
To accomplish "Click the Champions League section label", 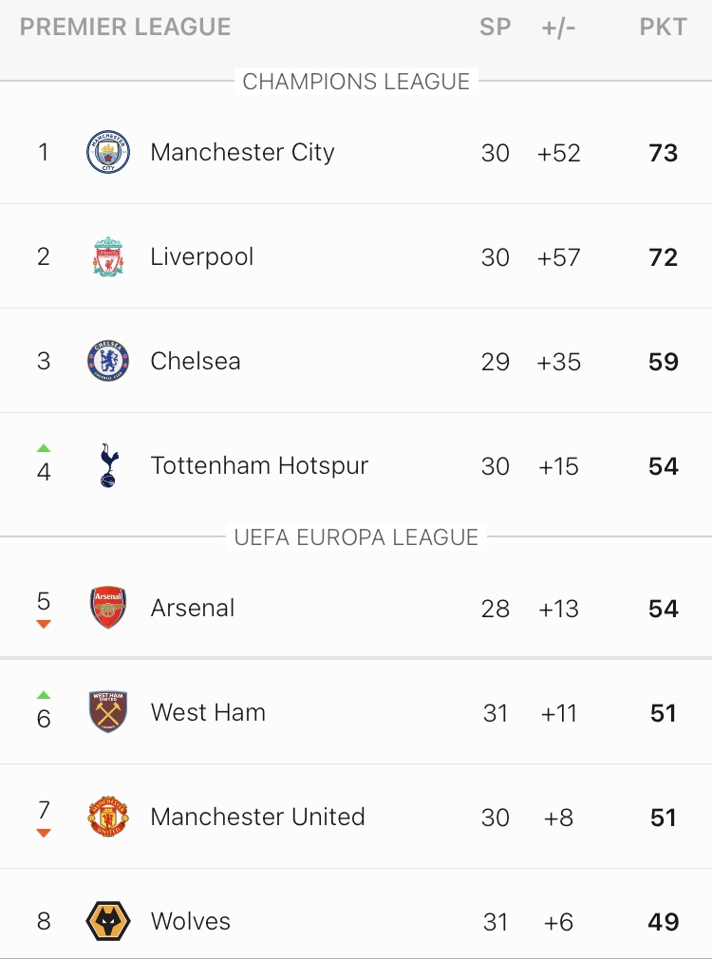I will click(x=356, y=82).
